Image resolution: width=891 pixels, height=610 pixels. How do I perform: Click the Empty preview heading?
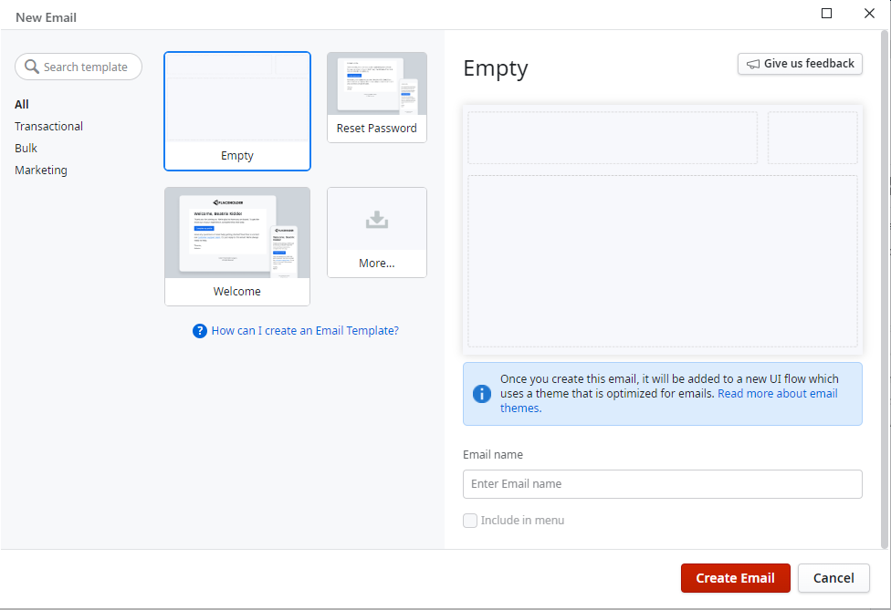[x=496, y=68]
